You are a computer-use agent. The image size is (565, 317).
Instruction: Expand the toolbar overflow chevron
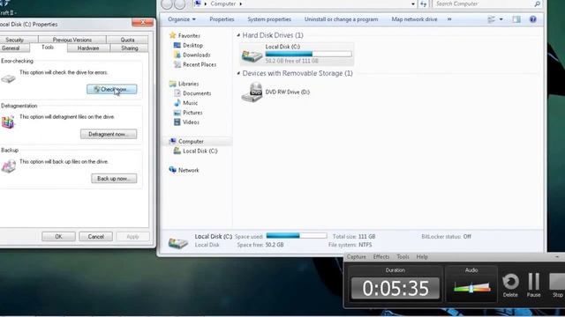[449, 19]
